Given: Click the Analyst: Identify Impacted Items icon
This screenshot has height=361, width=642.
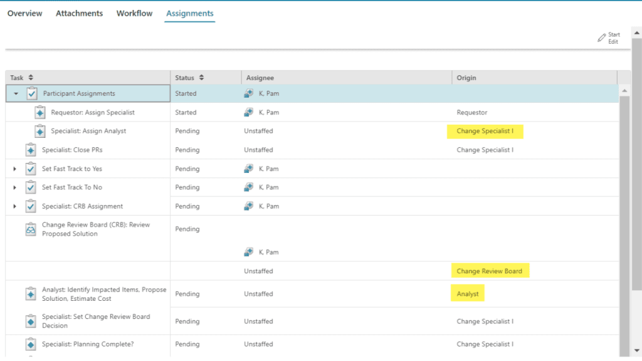Looking at the screenshot, I should (x=31, y=294).
